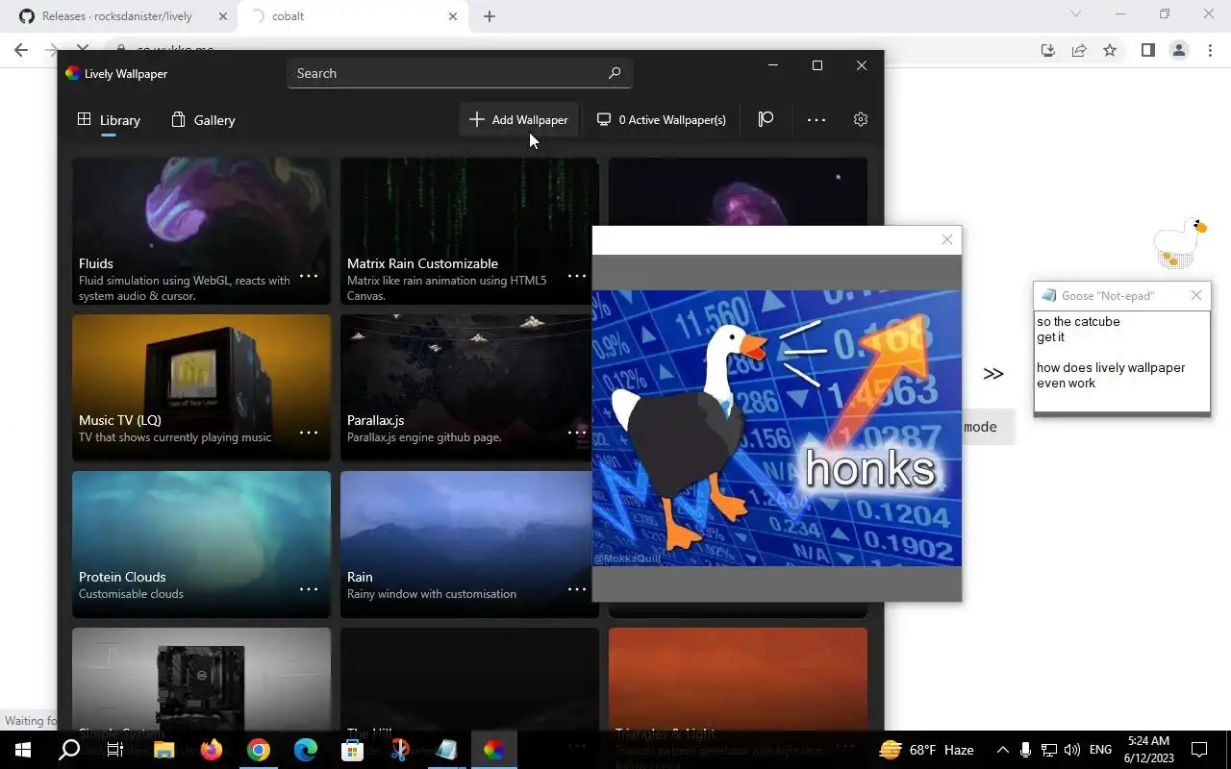
Task: Open options menu for Music TV (LQ)
Action: [309, 433]
